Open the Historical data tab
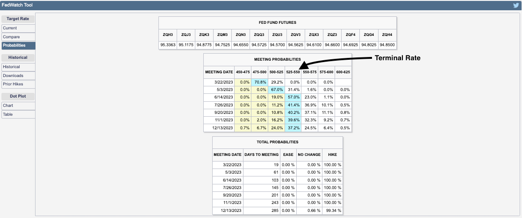This screenshot has height=218, width=522. click(x=18, y=67)
